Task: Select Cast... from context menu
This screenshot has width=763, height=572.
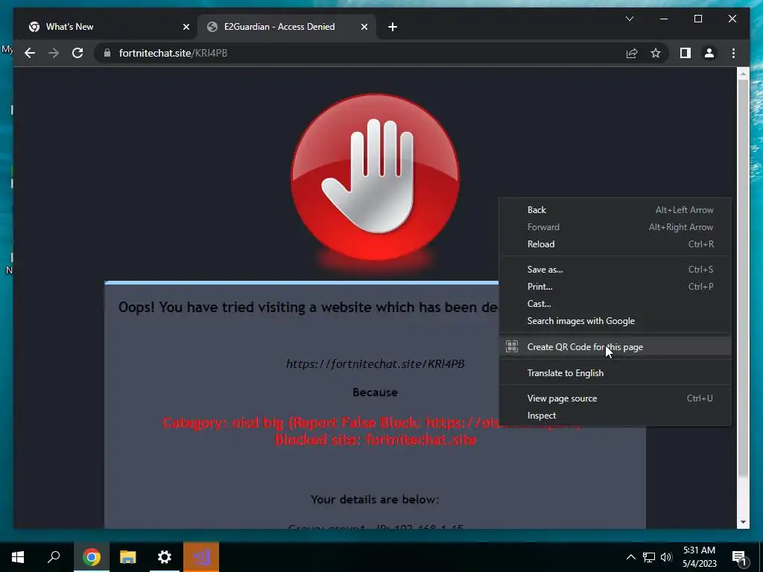Action: click(615, 304)
